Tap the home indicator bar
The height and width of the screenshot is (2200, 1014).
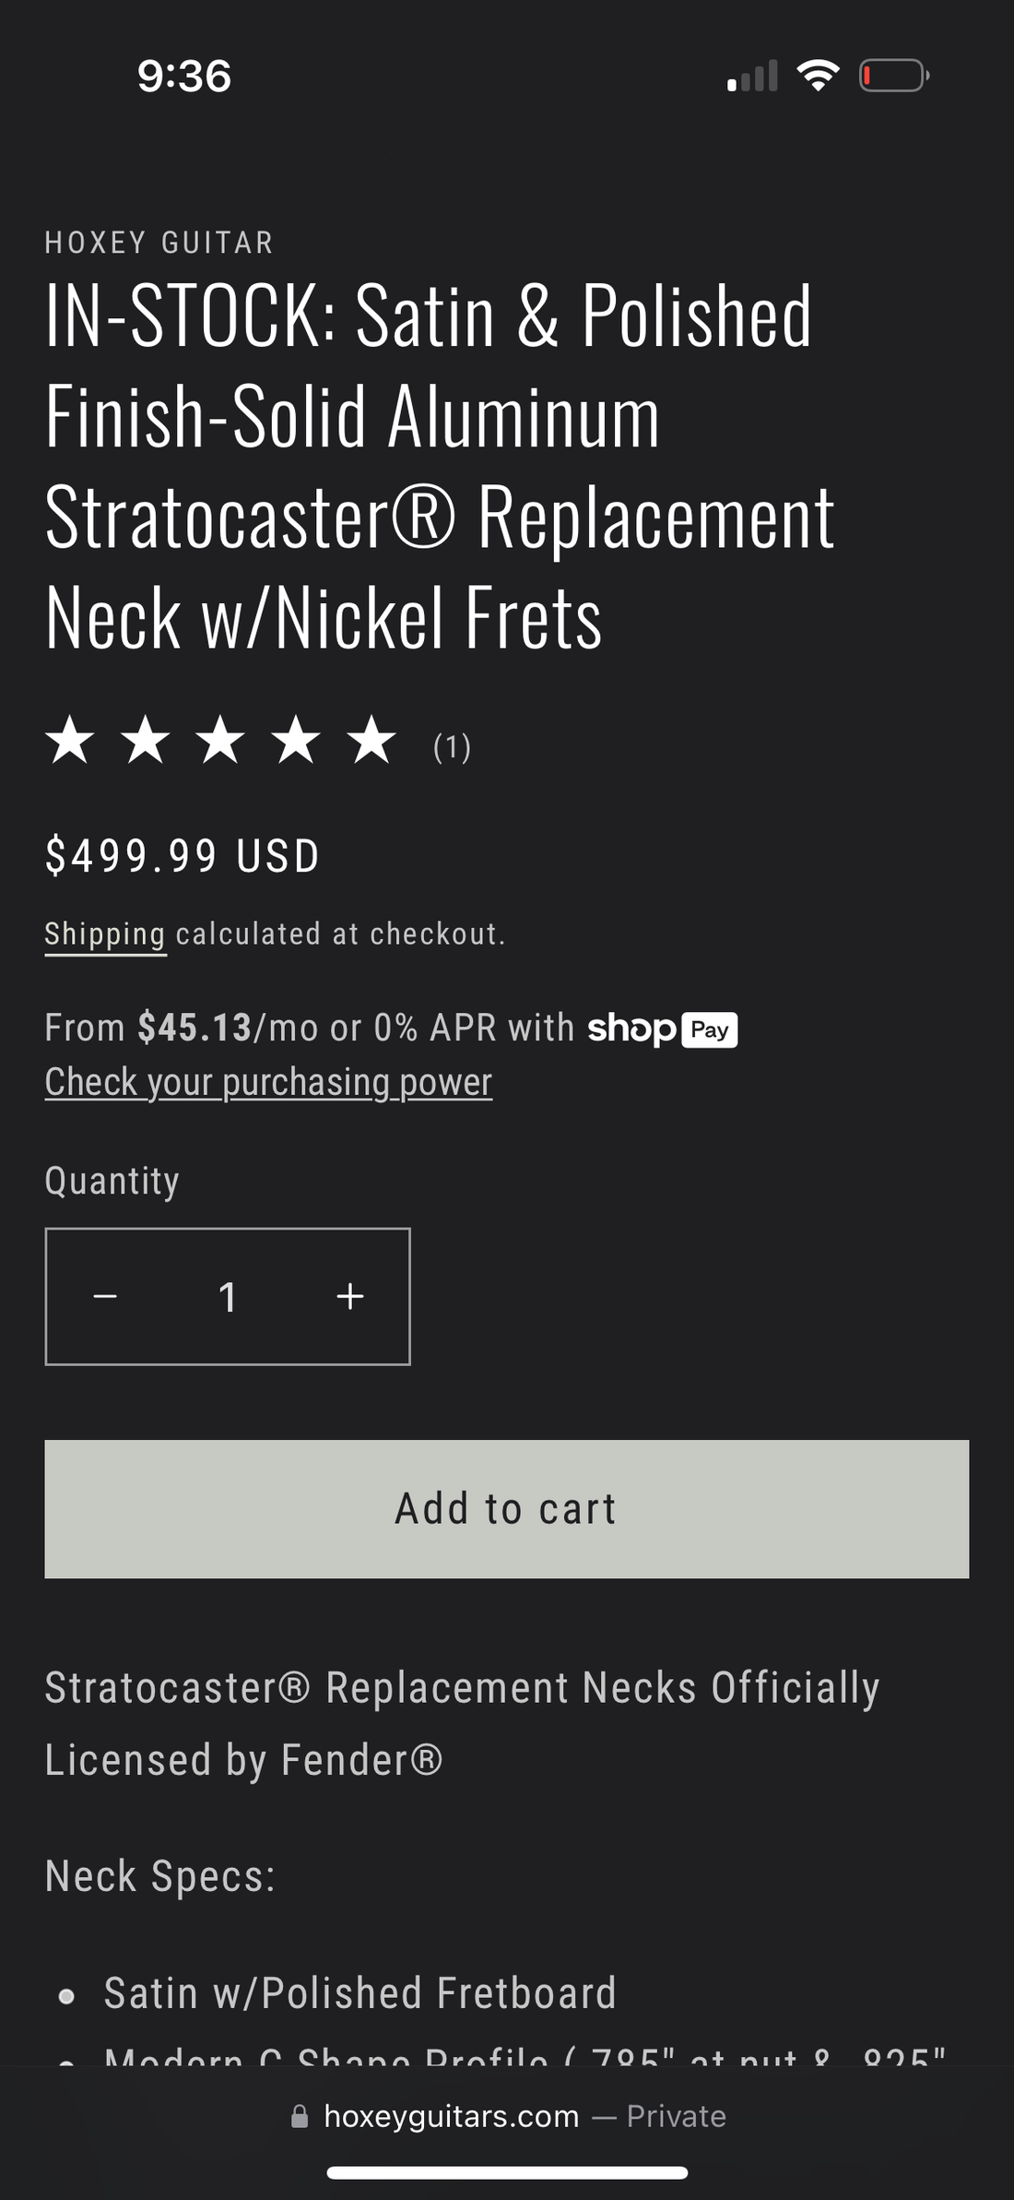(507, 2172)
